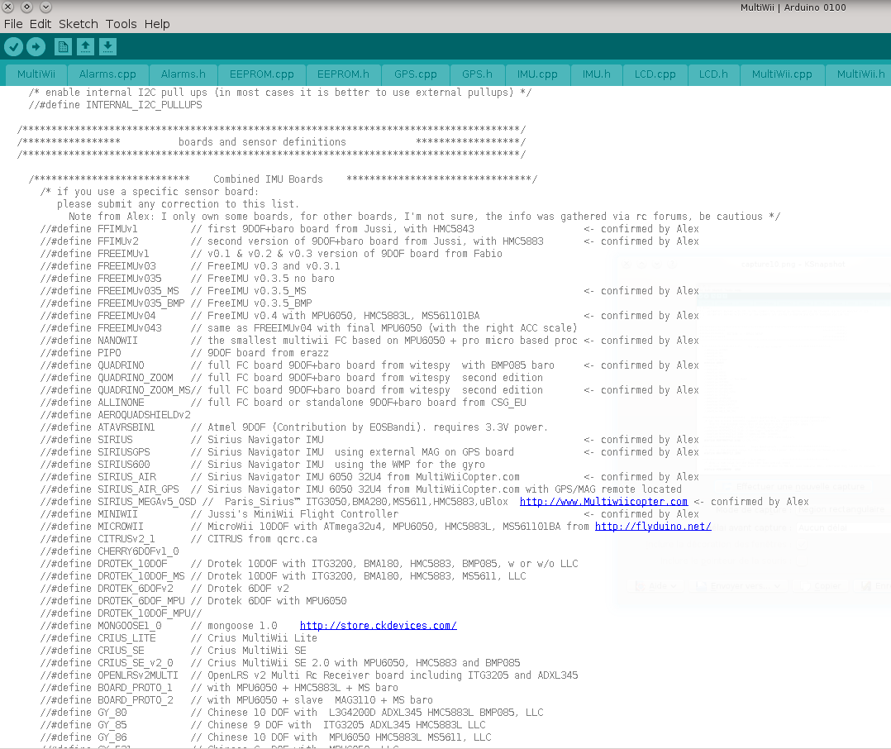The width and height of the screenshot is (891, 749).
Task: Open the LCD.h tab
Action: coord(713,74)
